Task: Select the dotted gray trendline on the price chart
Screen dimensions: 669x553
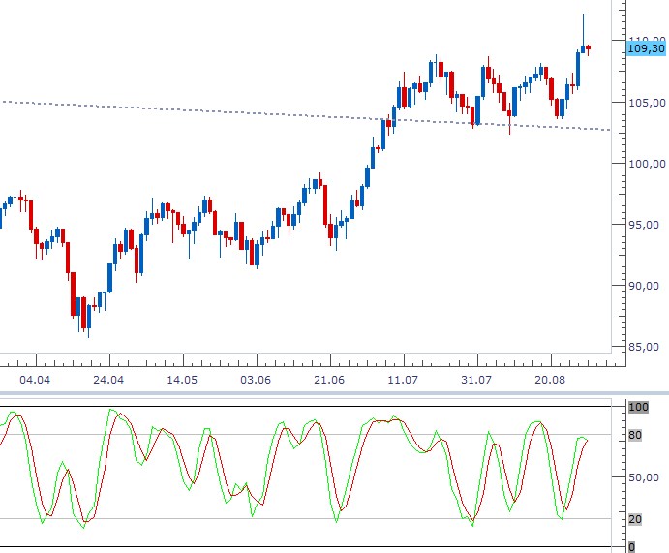Action: pos(194,108)
